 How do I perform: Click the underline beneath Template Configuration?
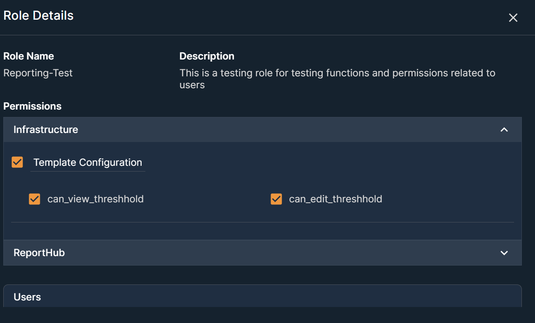tap(87, 171)
